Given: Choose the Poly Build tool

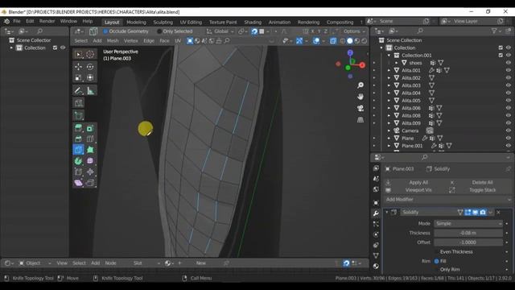Looking at the screenshot, I should click(90, 150).
